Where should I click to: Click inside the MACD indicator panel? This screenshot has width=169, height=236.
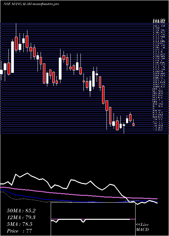tap(93, 219)
